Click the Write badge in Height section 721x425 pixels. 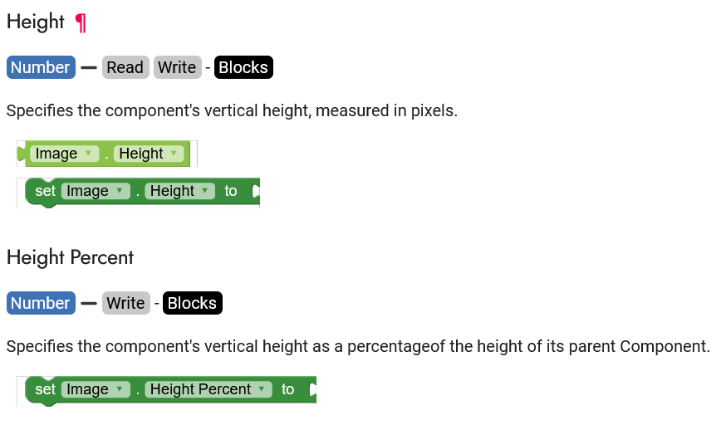tap(177, 67)
